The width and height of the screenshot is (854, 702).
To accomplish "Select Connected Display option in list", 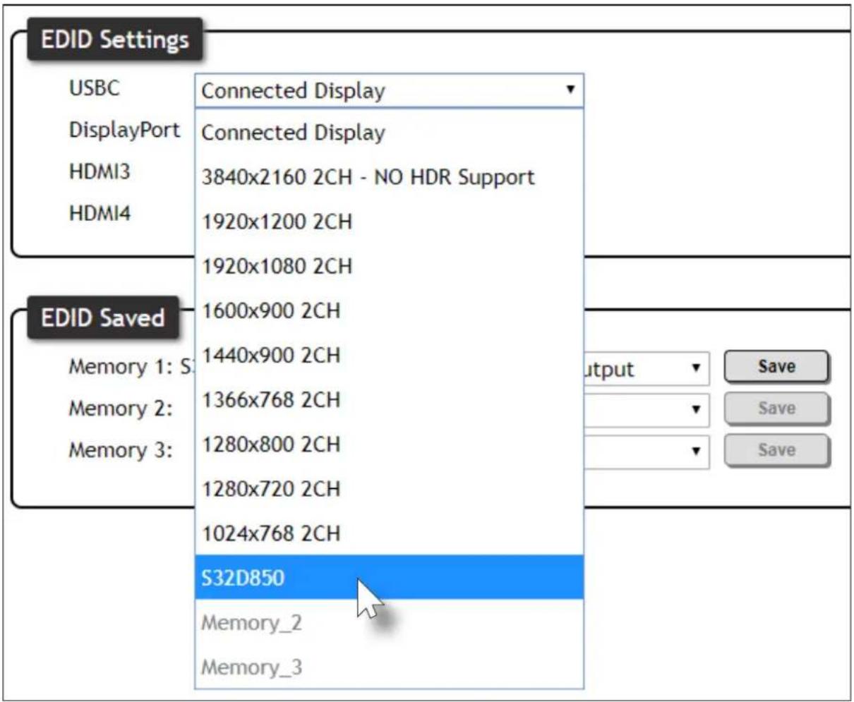I will [389, 133].
